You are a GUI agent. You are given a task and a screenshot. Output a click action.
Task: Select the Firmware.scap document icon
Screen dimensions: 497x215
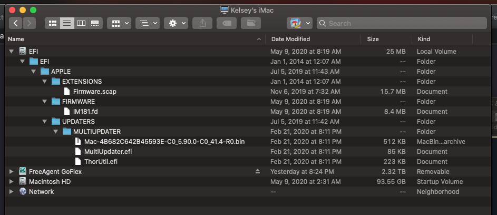tap(66, 91)
